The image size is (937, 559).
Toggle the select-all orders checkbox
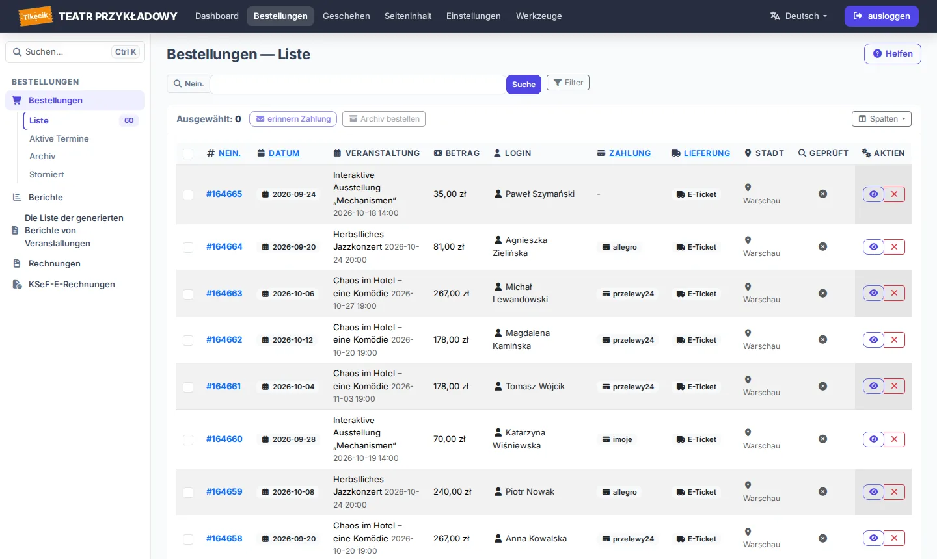click(x=188, y=154)
